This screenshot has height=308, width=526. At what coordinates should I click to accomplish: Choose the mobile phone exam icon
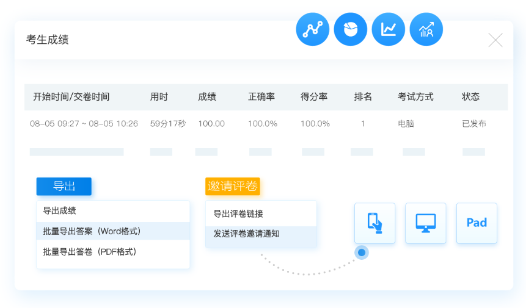tap(374, 223)
